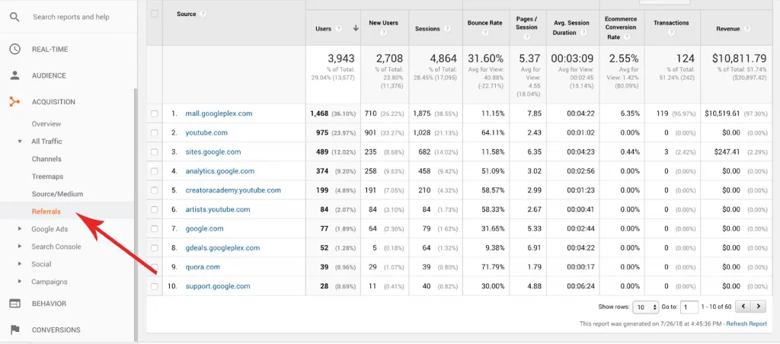Click the Behavior window icon

[15, 303]
